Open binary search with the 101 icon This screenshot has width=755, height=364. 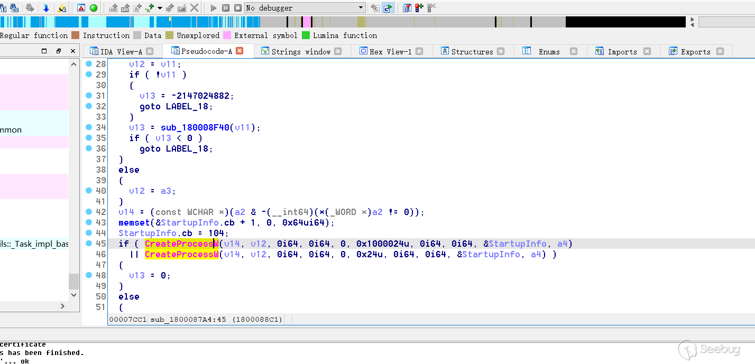(x=15, y=7)
